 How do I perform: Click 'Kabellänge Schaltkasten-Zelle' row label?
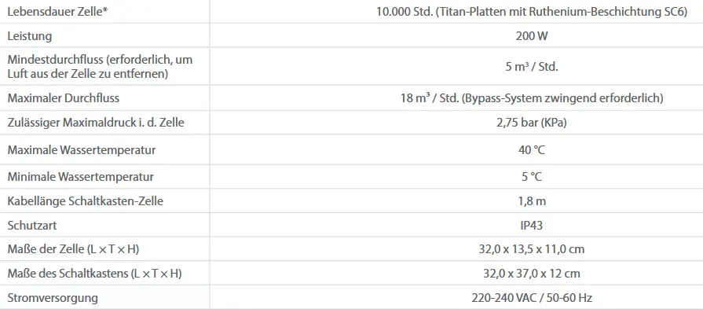pos(85,201)
